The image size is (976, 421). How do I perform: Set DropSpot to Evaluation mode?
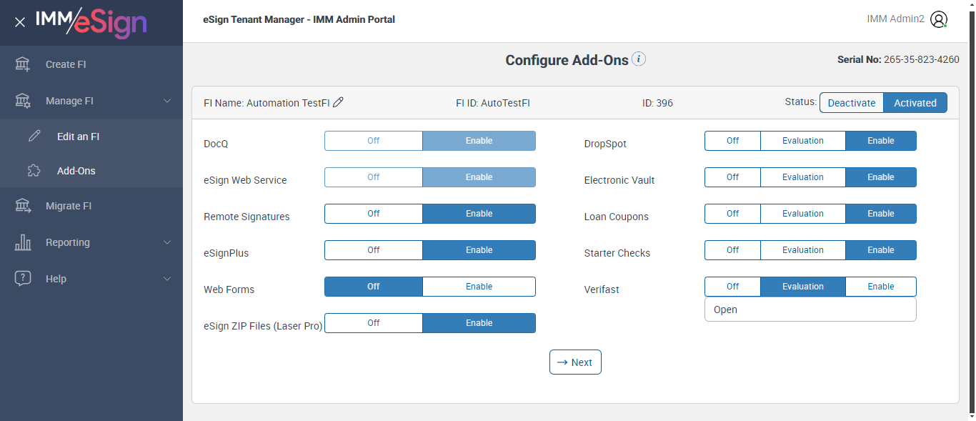pyautogui.click(x=802, y=141)
